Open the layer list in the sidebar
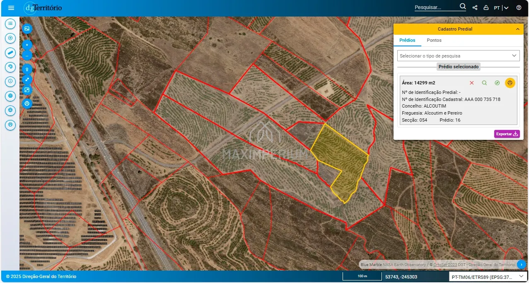The width and height of the screenshot is (529, 283). click(x=10, y=24)
